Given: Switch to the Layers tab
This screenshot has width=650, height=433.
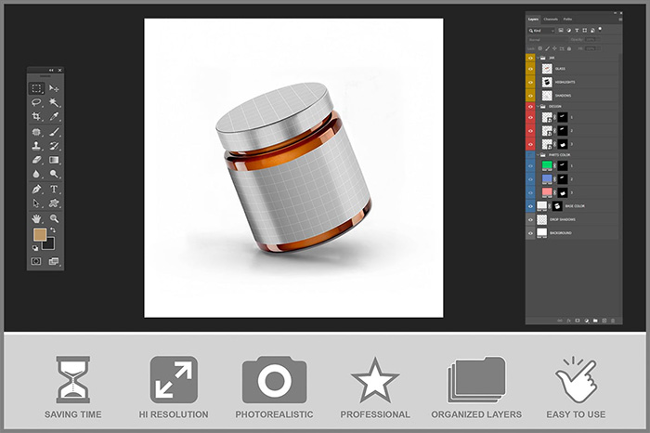Looking at the screenshot, I should point(533,20).
